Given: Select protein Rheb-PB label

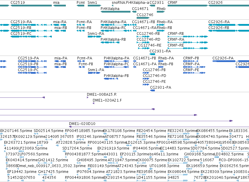Looking at the screenshot, I should tap(166, 64).
